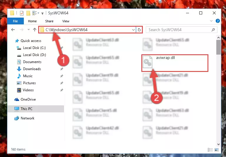Click the OneDrive cloud icon

17,99
